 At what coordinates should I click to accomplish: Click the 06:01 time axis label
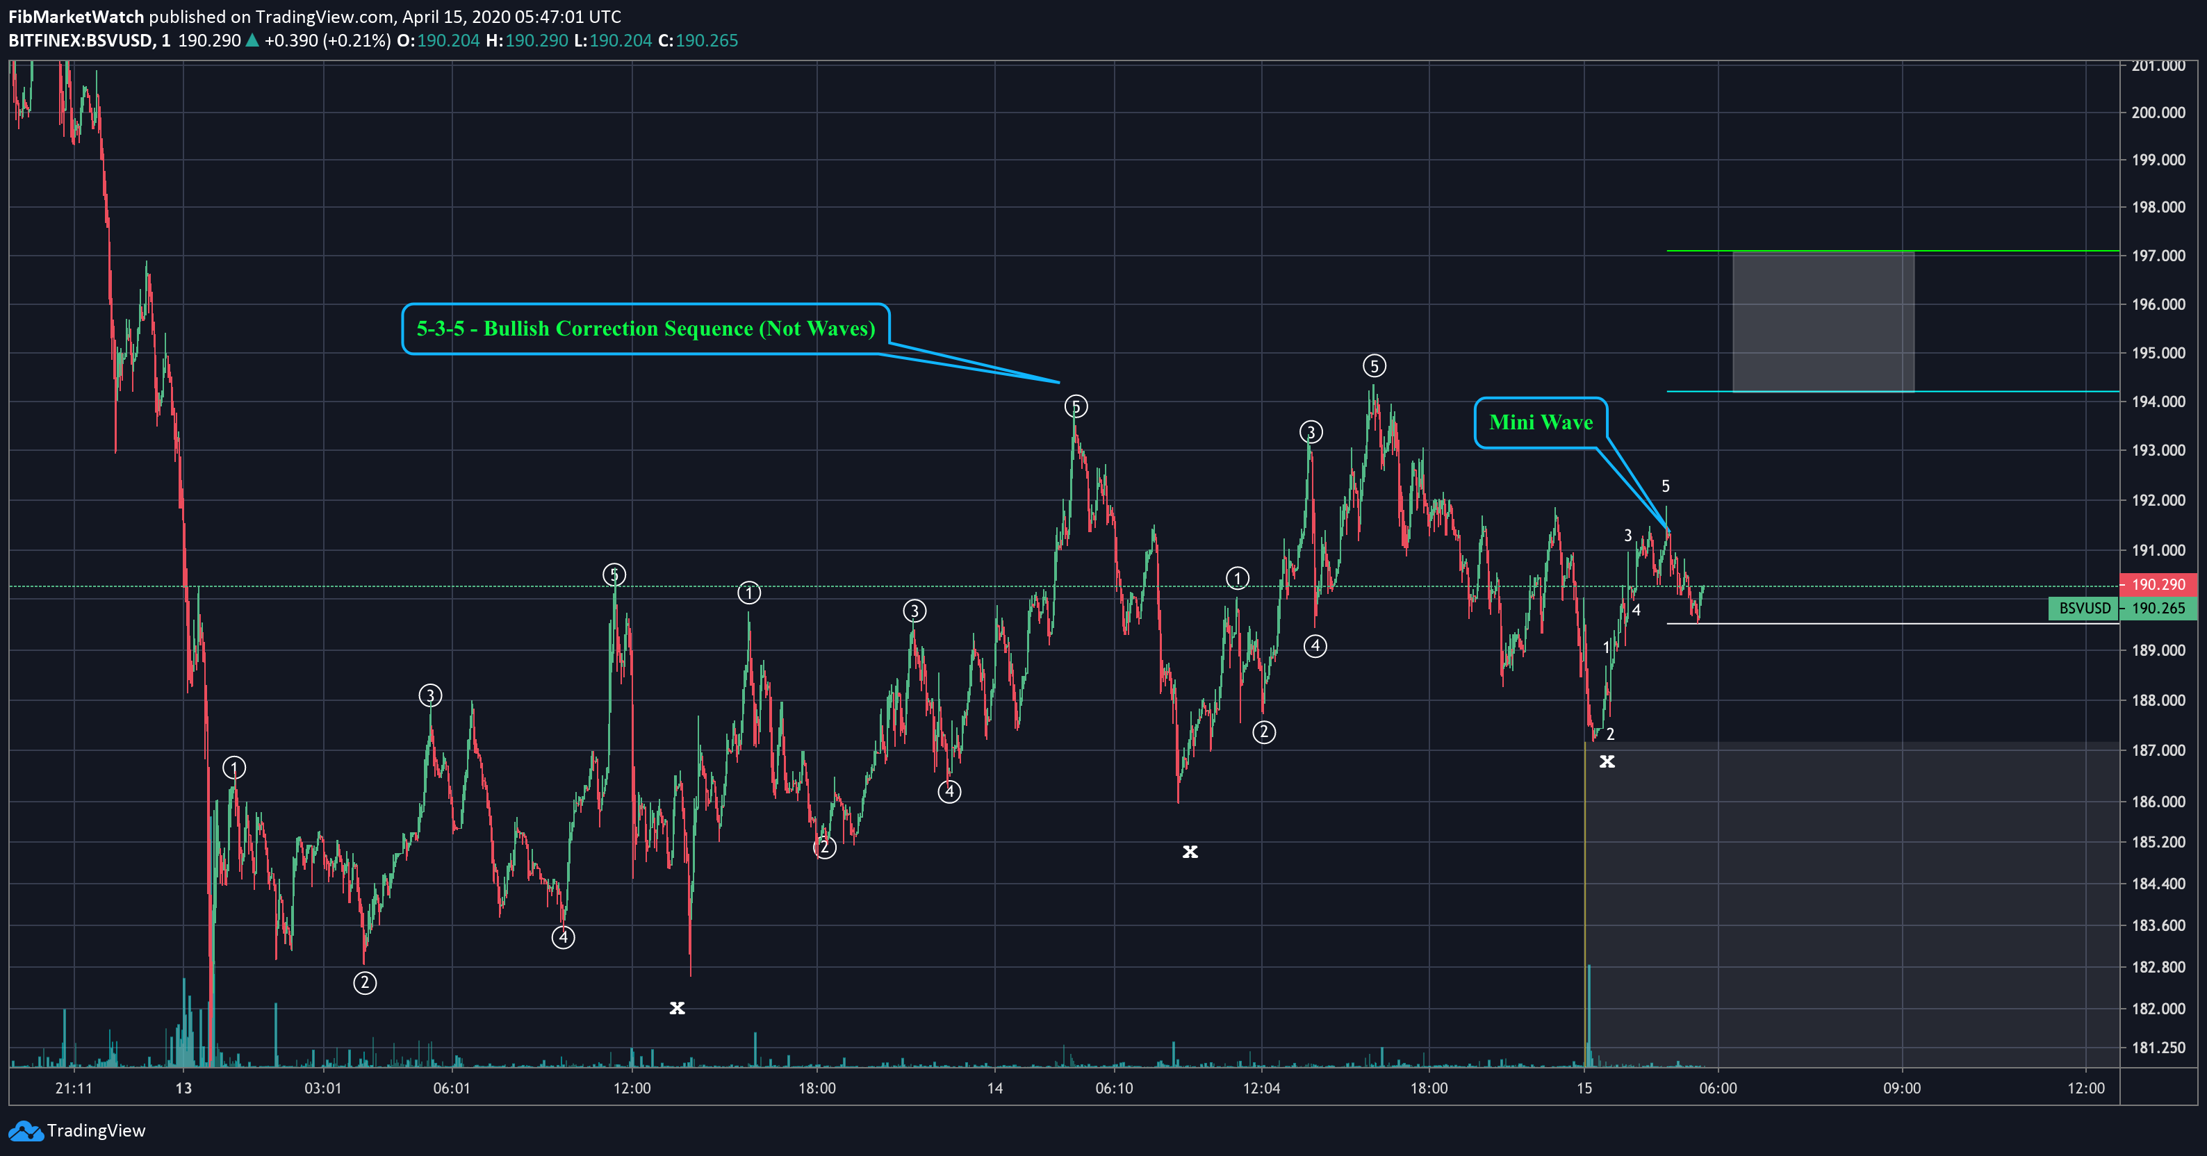[x=452, y=1089]
